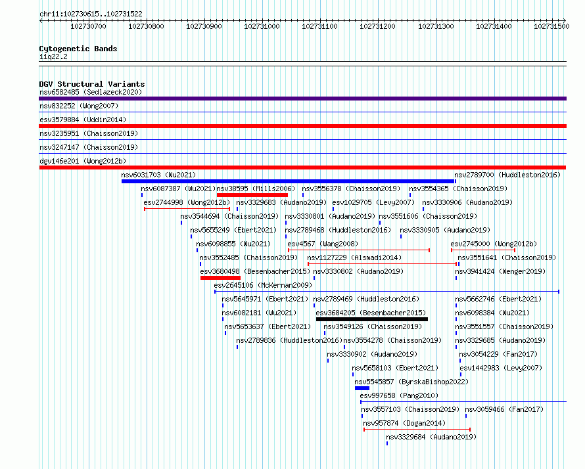Select the nsv6031703 (Wu2021) label
Image resolution: width=585 pixels, height=469 pixels.
pos(158,175)
